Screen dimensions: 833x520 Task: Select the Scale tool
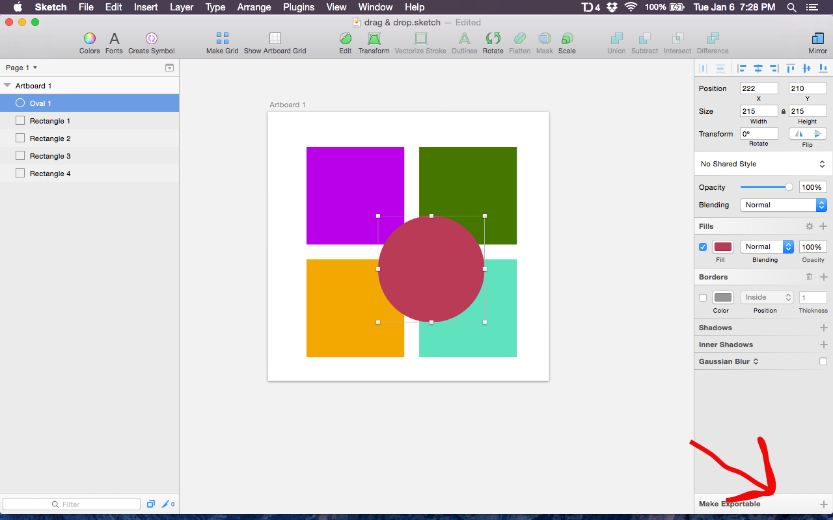coord(567,39)
